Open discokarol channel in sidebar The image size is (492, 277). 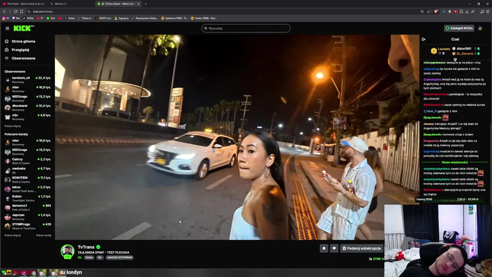click(28, 107)
